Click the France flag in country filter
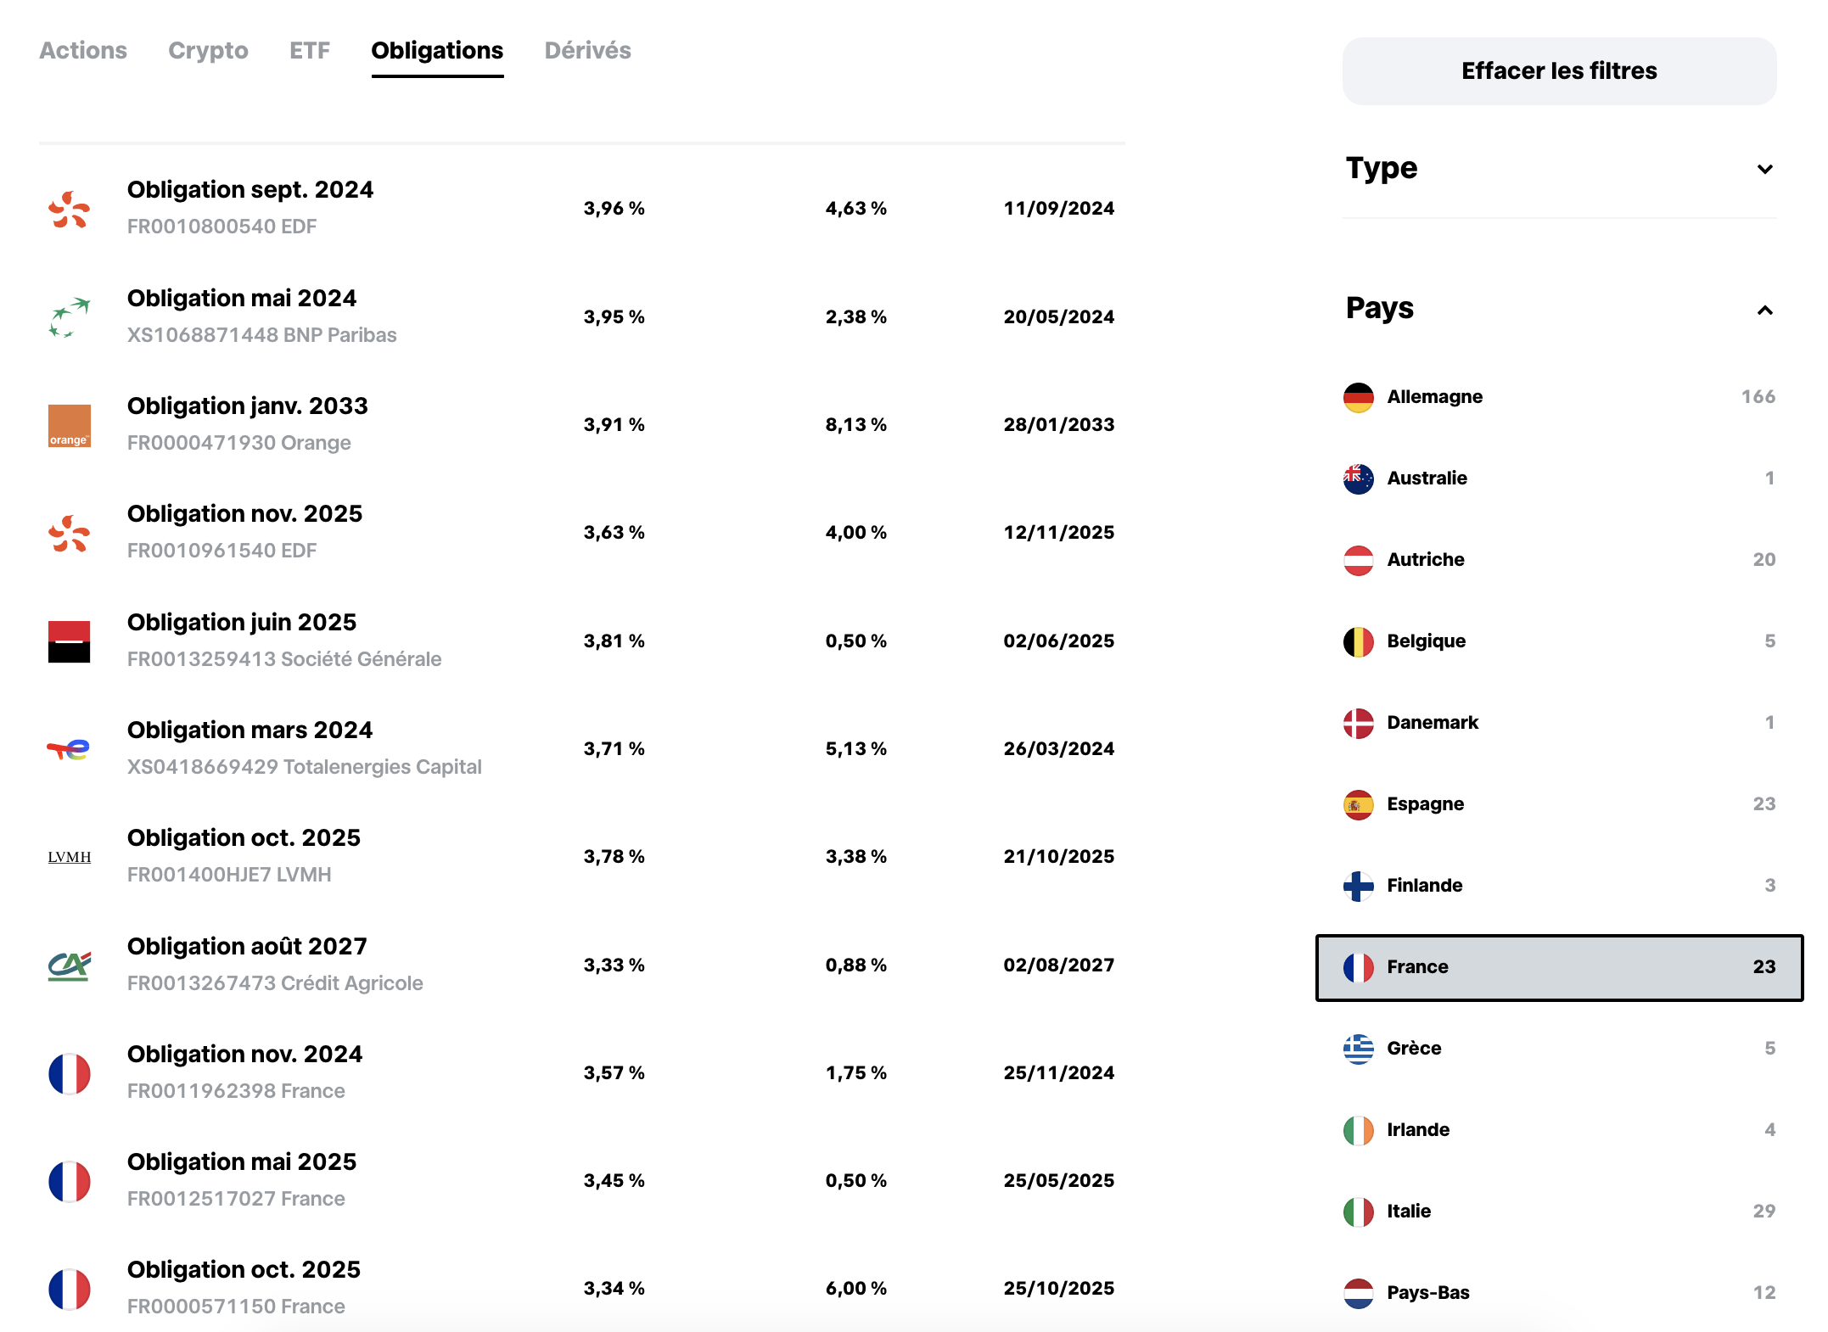 click(1358, 967)
